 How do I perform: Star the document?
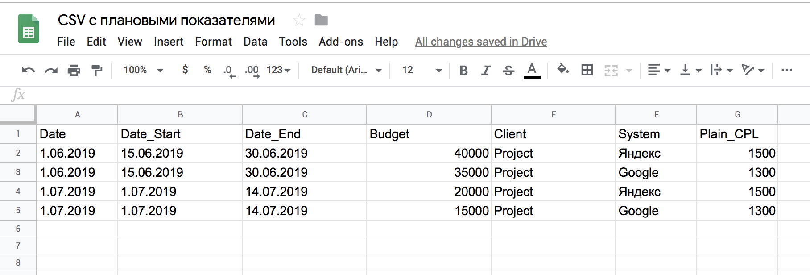click(299, 20)
